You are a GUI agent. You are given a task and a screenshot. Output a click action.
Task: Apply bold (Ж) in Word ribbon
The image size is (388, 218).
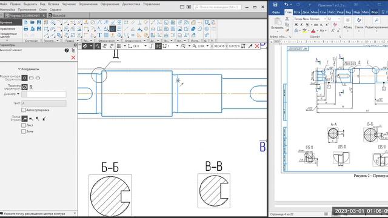point(296,25)
